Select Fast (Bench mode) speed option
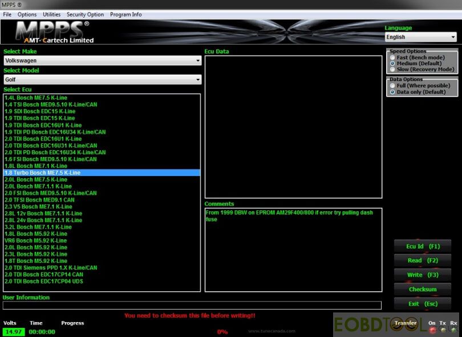462x337 pixels. (x=392, y=58)
